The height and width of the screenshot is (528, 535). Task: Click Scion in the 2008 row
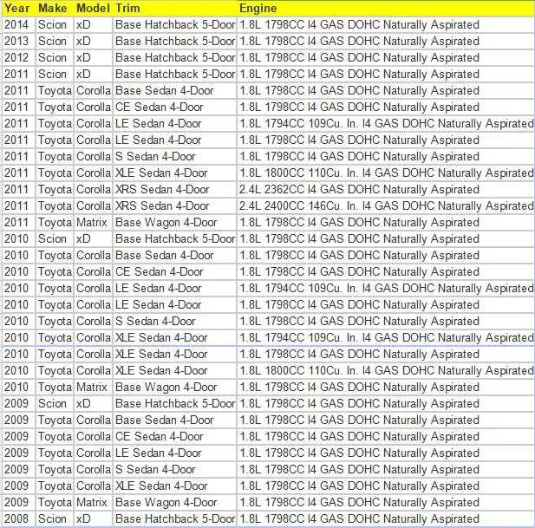coord(55,518)
